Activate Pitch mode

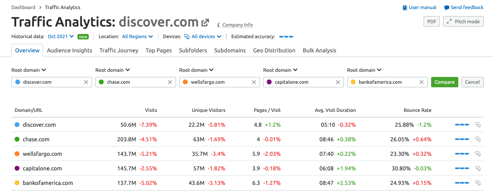(464, 21)
